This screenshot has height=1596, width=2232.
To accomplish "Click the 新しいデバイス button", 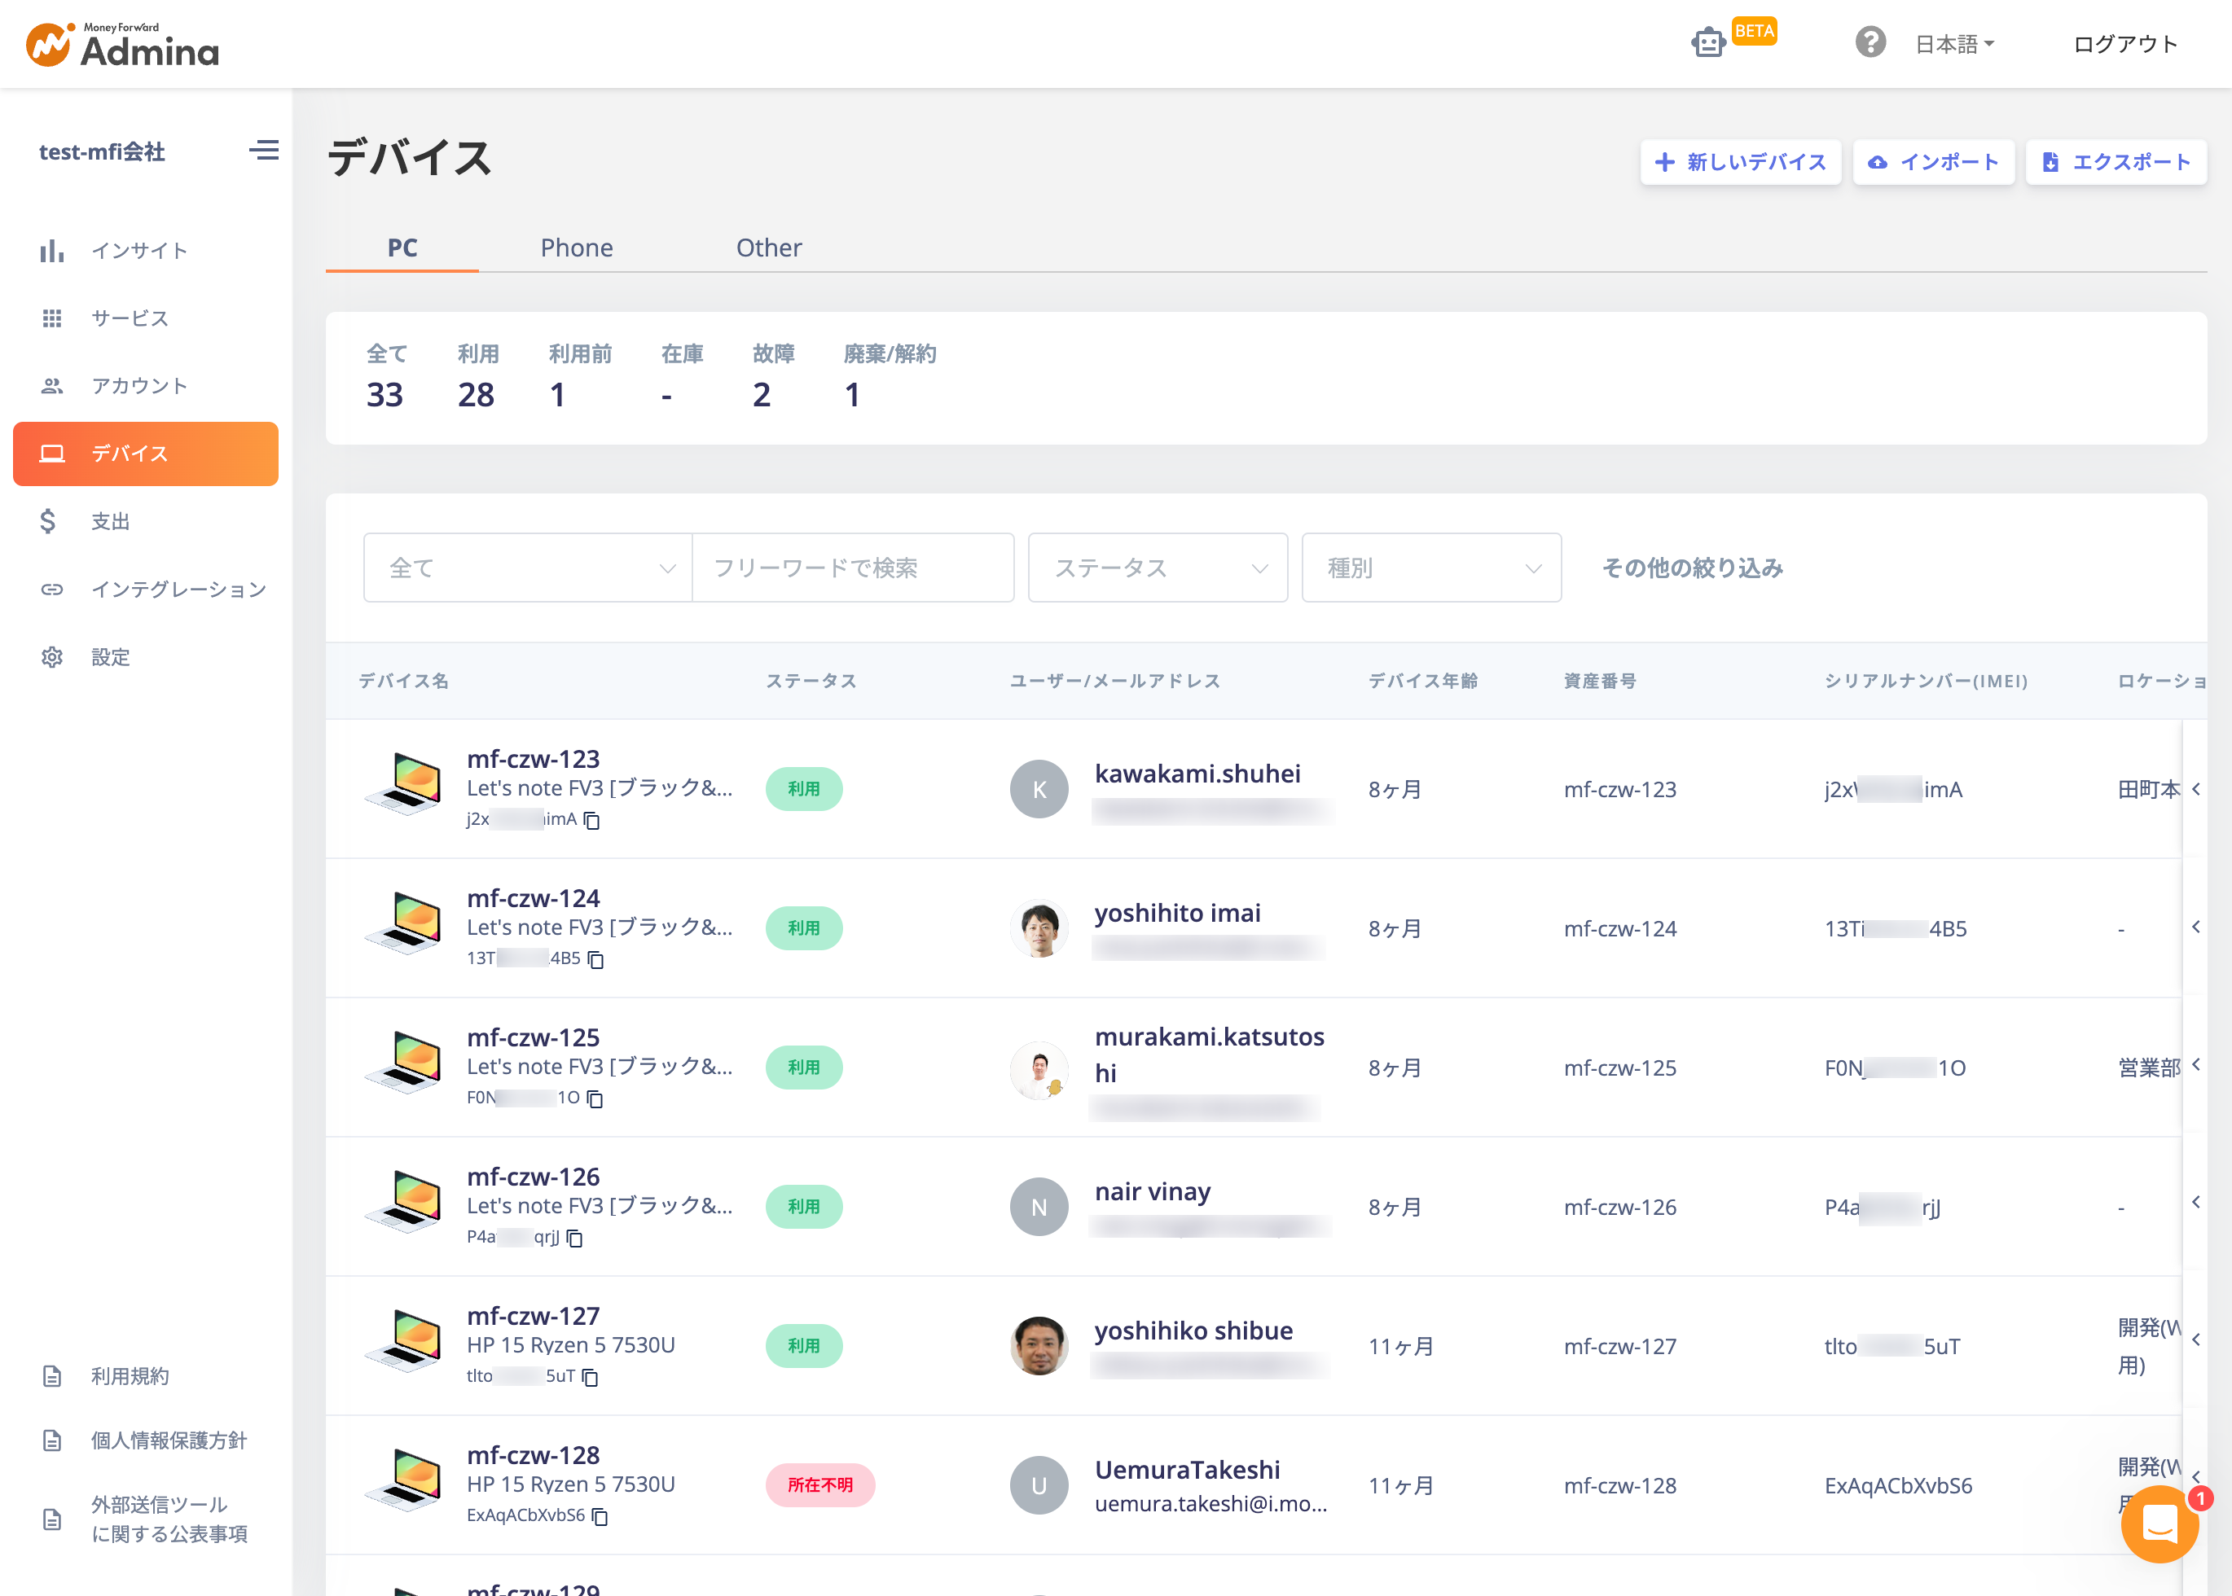I will (x=1740, y=161).
